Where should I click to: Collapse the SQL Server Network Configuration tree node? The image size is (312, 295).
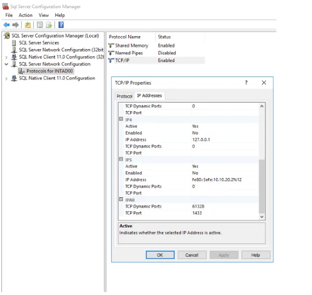tap(6, 64)
